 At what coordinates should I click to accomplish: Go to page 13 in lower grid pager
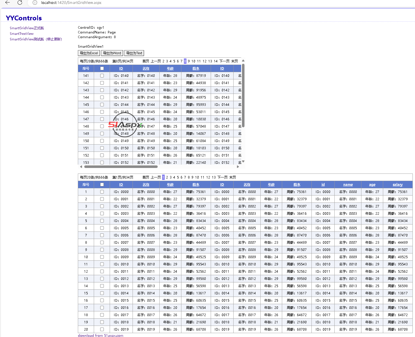tap(214, 177)
